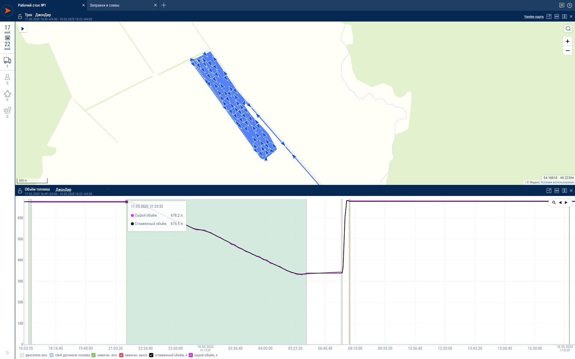Open the geofences icon in sidebar

tap(7, 94)
